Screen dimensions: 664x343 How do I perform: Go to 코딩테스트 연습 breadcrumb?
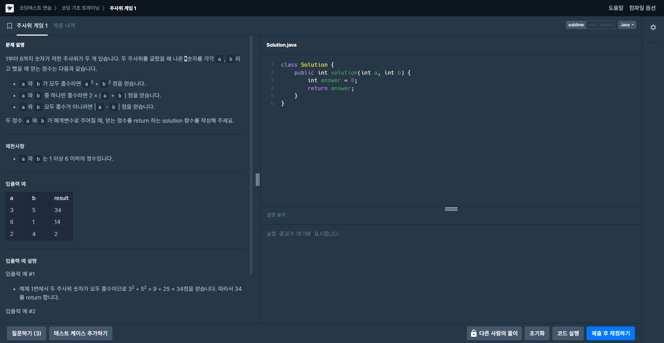coord(35,8)
